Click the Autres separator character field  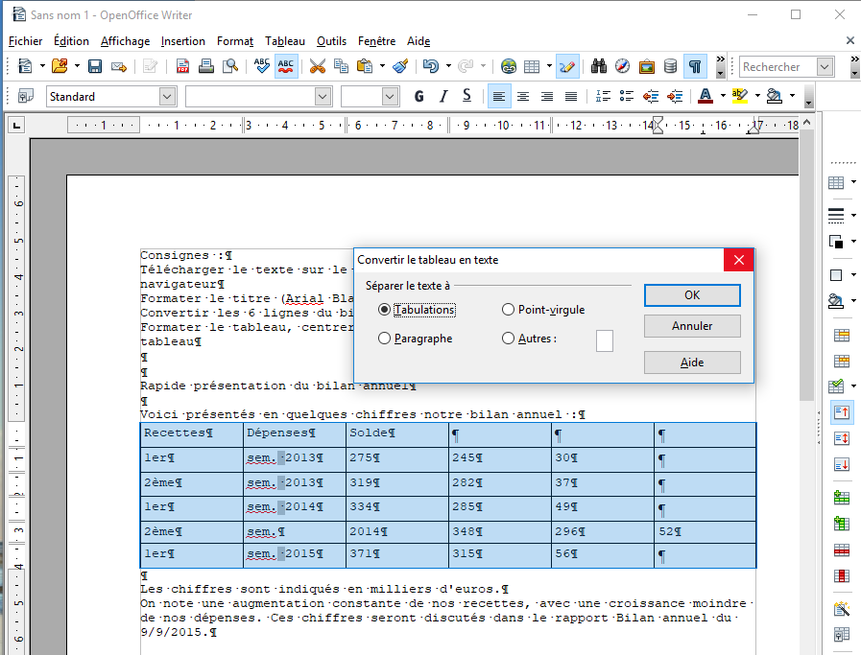605,340
